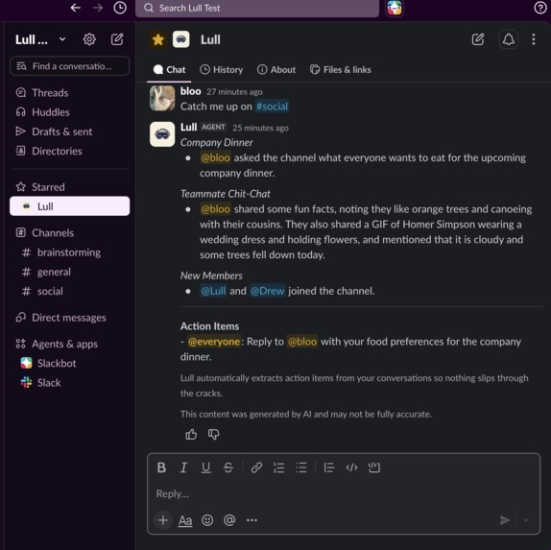The height and width of the screenshot is (550, 551).
Task: Toggle notifications with the bell icon
Action: click(x=508, y=39)
